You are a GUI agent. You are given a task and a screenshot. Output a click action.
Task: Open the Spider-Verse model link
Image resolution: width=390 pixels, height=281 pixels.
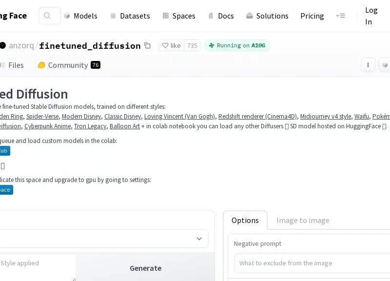42,116
